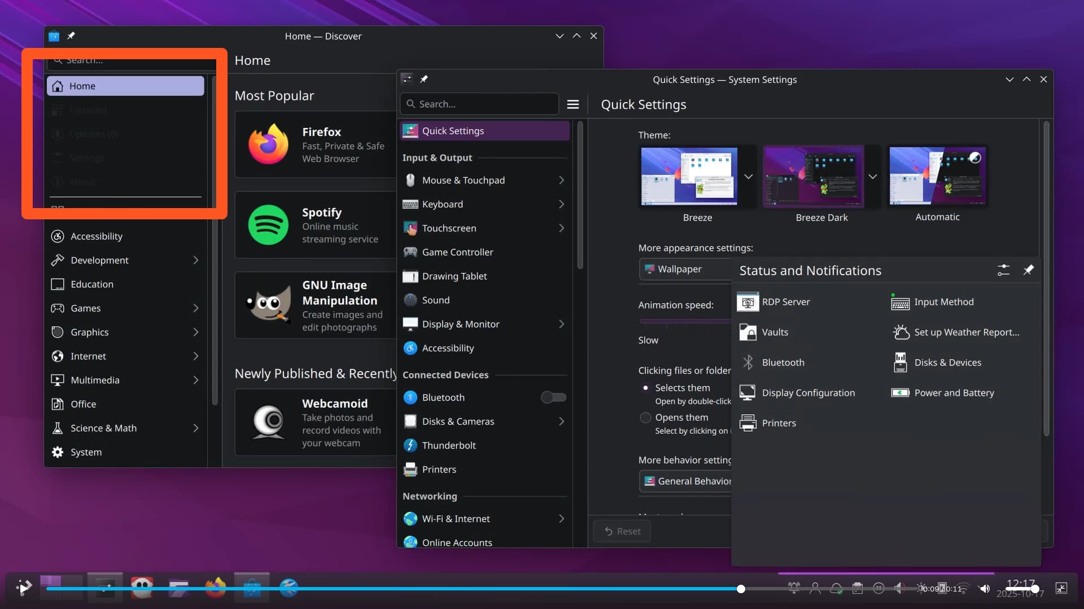The height and width of the screenshot is (609, 1084).
Task: Pin the Status and Notifications popup
Action: [x=1028, y=271]
